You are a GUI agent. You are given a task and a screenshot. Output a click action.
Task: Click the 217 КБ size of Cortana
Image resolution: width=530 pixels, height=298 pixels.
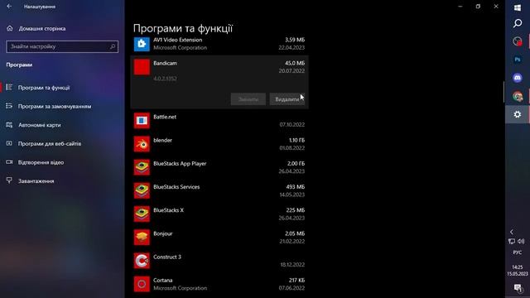point(296,280)
